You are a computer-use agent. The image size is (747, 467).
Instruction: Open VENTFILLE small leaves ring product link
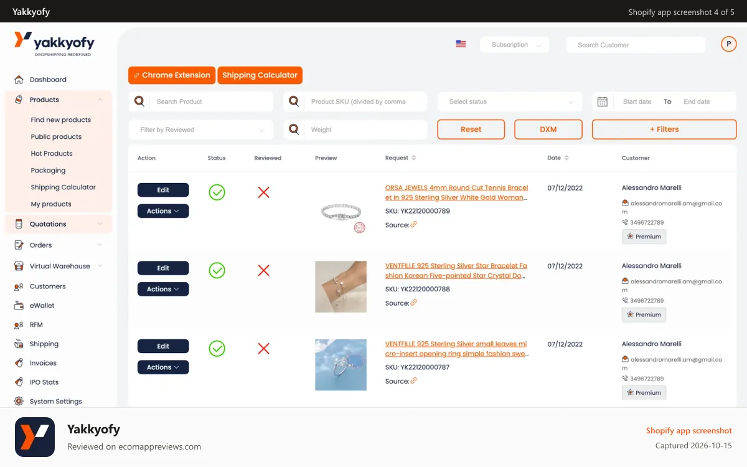click(x=456, y=349)
